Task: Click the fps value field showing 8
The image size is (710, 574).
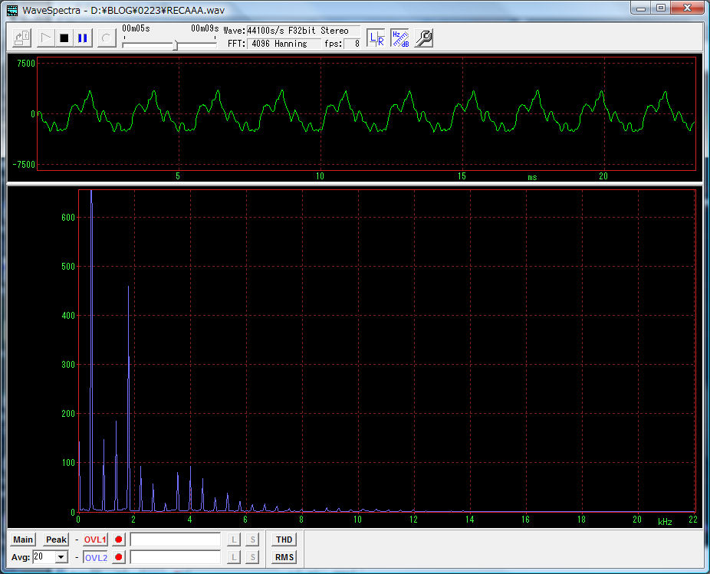Action: tap(352, 44)
